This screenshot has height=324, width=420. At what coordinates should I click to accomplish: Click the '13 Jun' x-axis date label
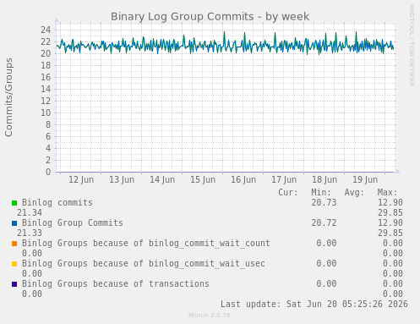[122, 179]
